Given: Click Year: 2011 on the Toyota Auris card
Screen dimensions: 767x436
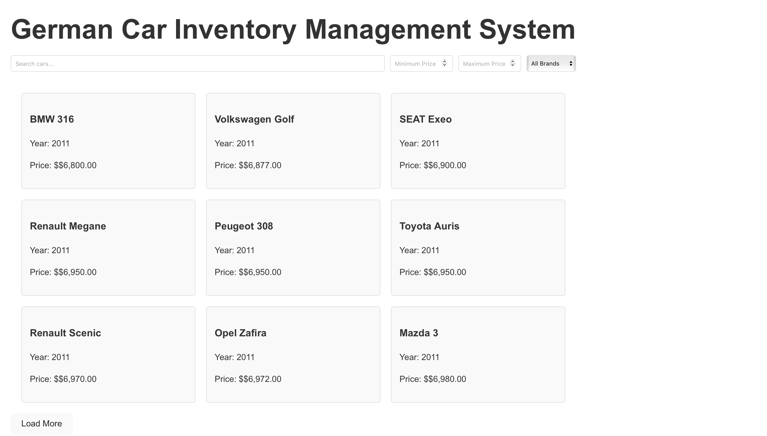Looking at the screenshot, I should pyautogui.click(x=419, y=250).
